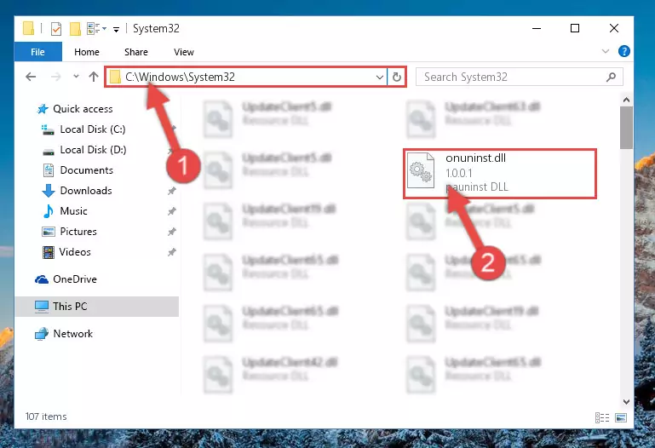
Task: Click the Properties quick access toolbar icon
Action: point(55,29)
